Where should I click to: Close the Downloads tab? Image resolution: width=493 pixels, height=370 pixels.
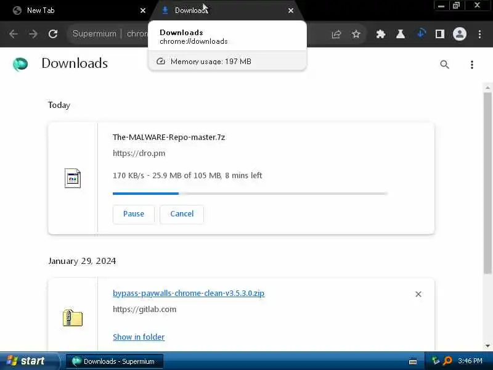pyautogui.click(x=291, y=10)
